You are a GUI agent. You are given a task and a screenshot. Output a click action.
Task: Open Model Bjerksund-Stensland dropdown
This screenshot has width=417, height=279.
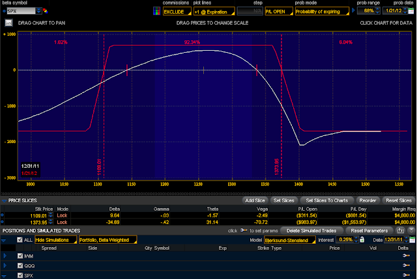point(289,240)
